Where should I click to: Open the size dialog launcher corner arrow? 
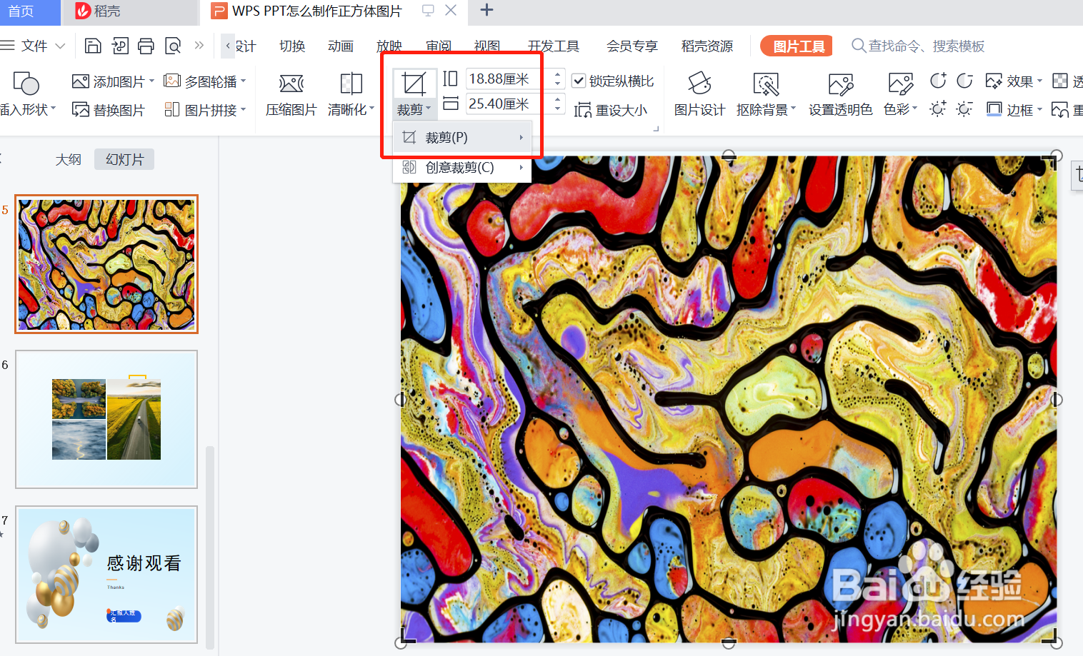(x=656, y=129)
